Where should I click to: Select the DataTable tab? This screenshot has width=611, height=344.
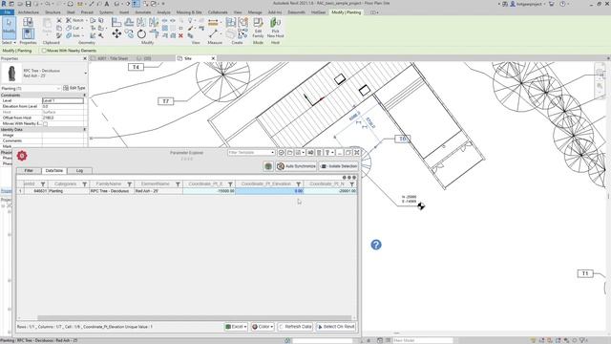tap(53, 171)
